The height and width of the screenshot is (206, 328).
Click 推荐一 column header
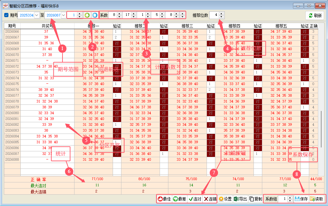click(x=93, y=26)
